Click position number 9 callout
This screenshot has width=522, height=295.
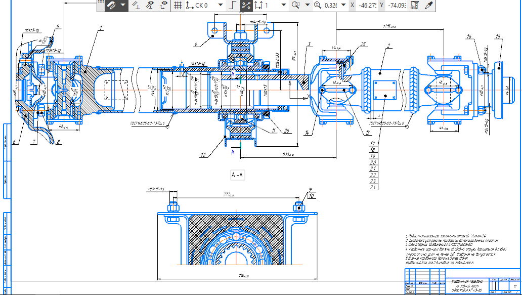point(310,189)
